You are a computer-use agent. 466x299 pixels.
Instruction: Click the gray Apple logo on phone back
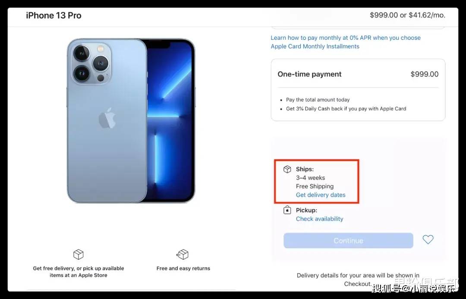107,118
